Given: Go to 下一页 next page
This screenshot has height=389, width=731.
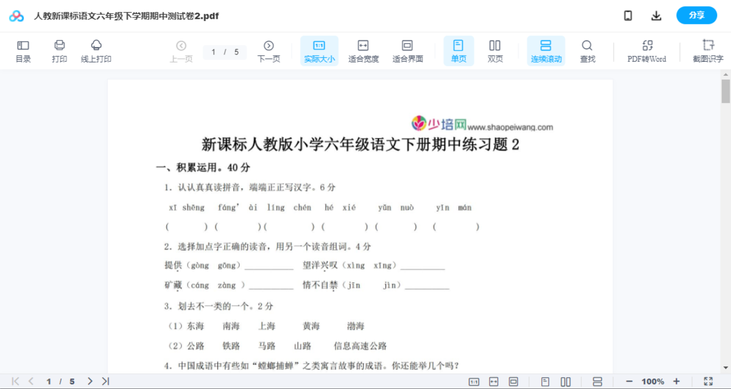Looking at the screenshot, I should pos(269,50).
